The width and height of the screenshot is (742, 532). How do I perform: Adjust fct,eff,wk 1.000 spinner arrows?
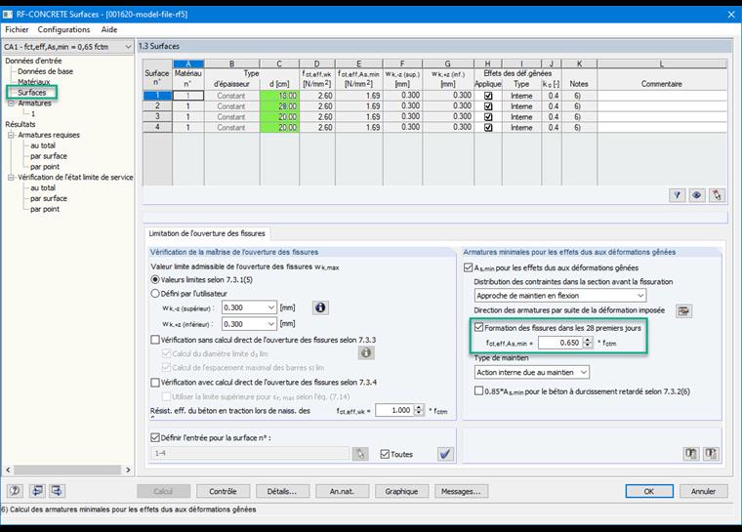(418, 410)
